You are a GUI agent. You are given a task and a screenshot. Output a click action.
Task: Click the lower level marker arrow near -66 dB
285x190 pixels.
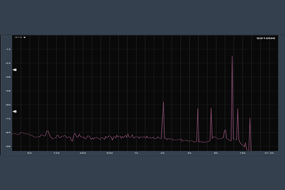point(14,111)
